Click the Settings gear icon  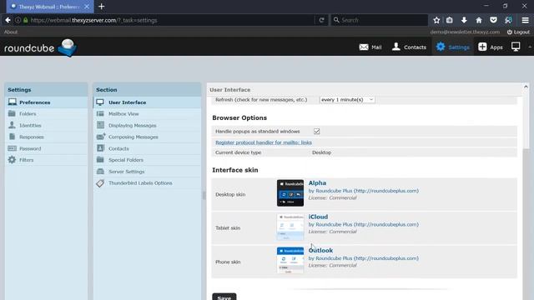click(441, 47)
